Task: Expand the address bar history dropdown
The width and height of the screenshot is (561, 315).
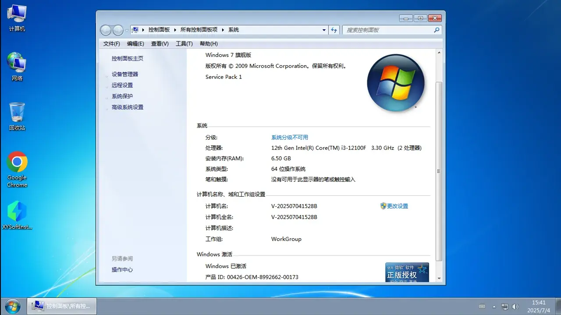Action: (x=324, y=30)
